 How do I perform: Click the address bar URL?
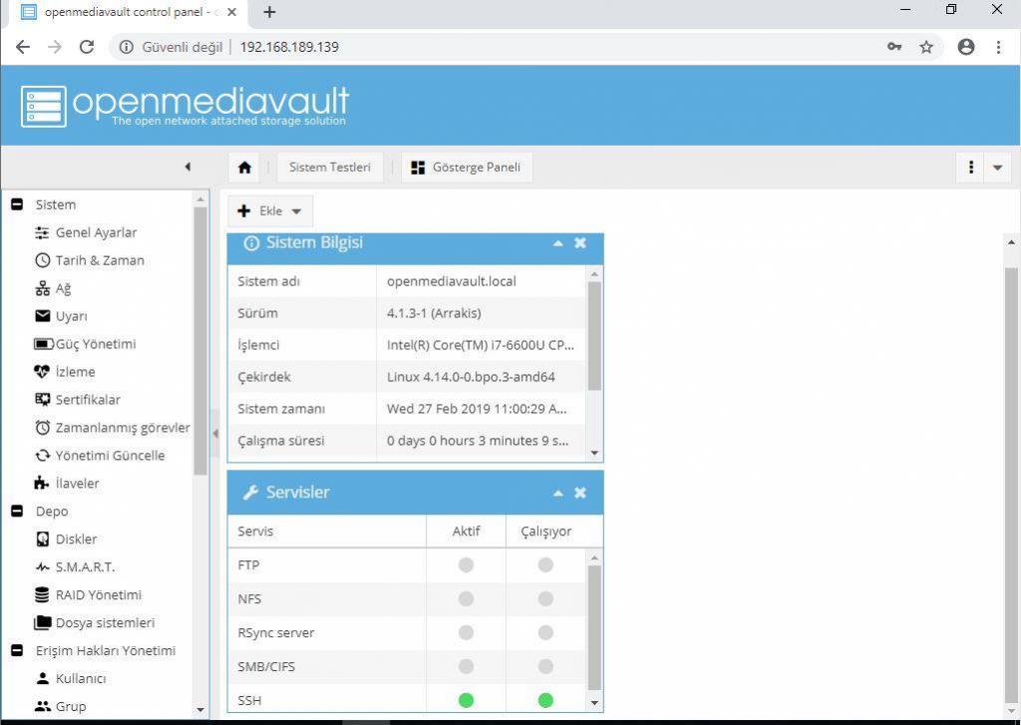289,47
